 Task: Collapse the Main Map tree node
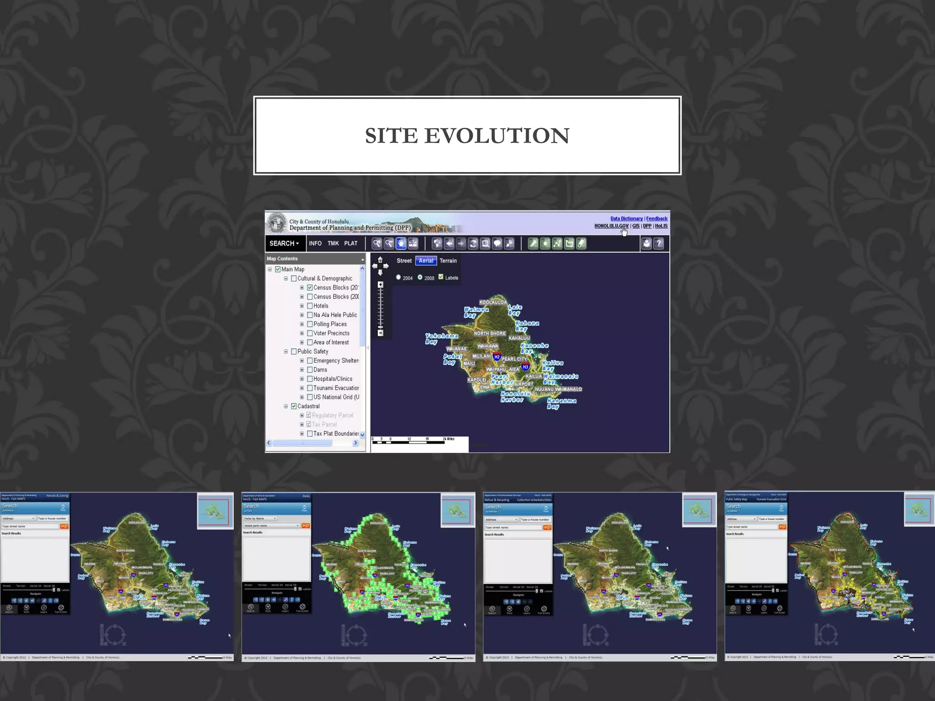click(x=270, y=269)
